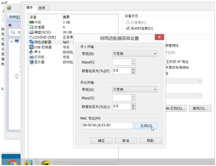The image size is (216, 166).
Task: Open the lower disabled dropdown in network panel
Action: 184,96
